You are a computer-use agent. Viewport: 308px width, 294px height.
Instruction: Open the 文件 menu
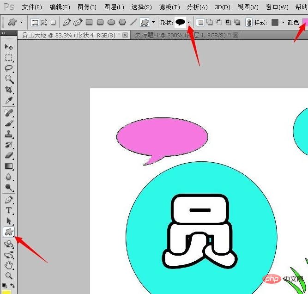(x=31, y=7)
